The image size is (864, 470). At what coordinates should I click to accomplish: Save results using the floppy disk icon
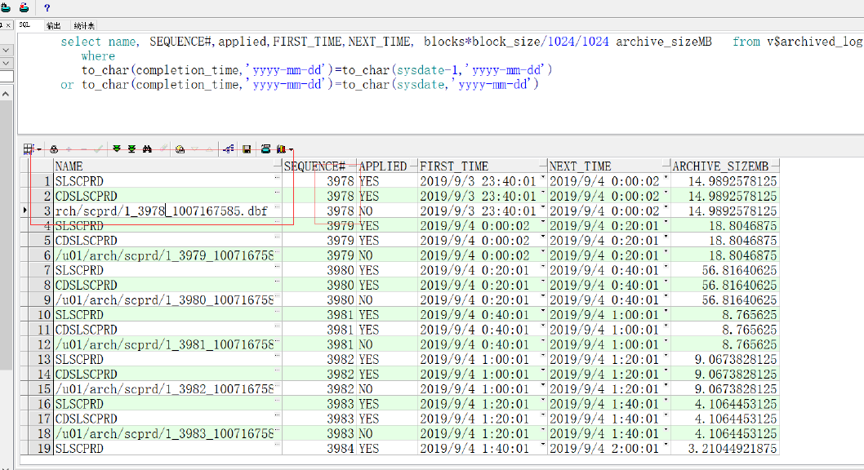coord(247,149)
